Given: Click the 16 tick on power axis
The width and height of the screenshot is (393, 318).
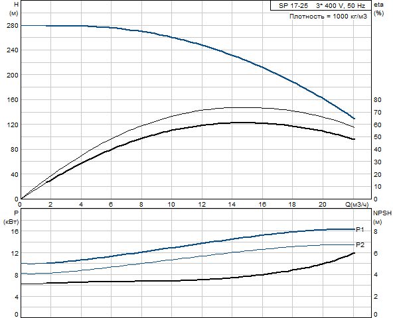Looking at the screenshot, I should (15, 231).
